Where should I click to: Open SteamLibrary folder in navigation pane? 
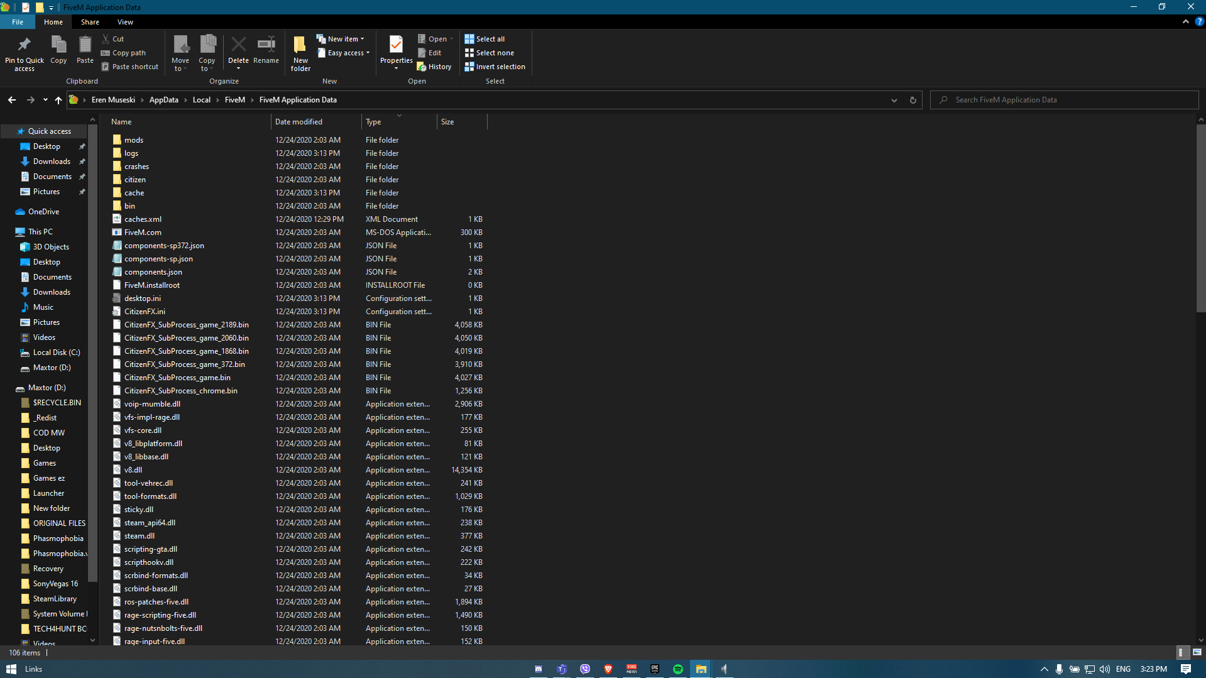(55, 599)
